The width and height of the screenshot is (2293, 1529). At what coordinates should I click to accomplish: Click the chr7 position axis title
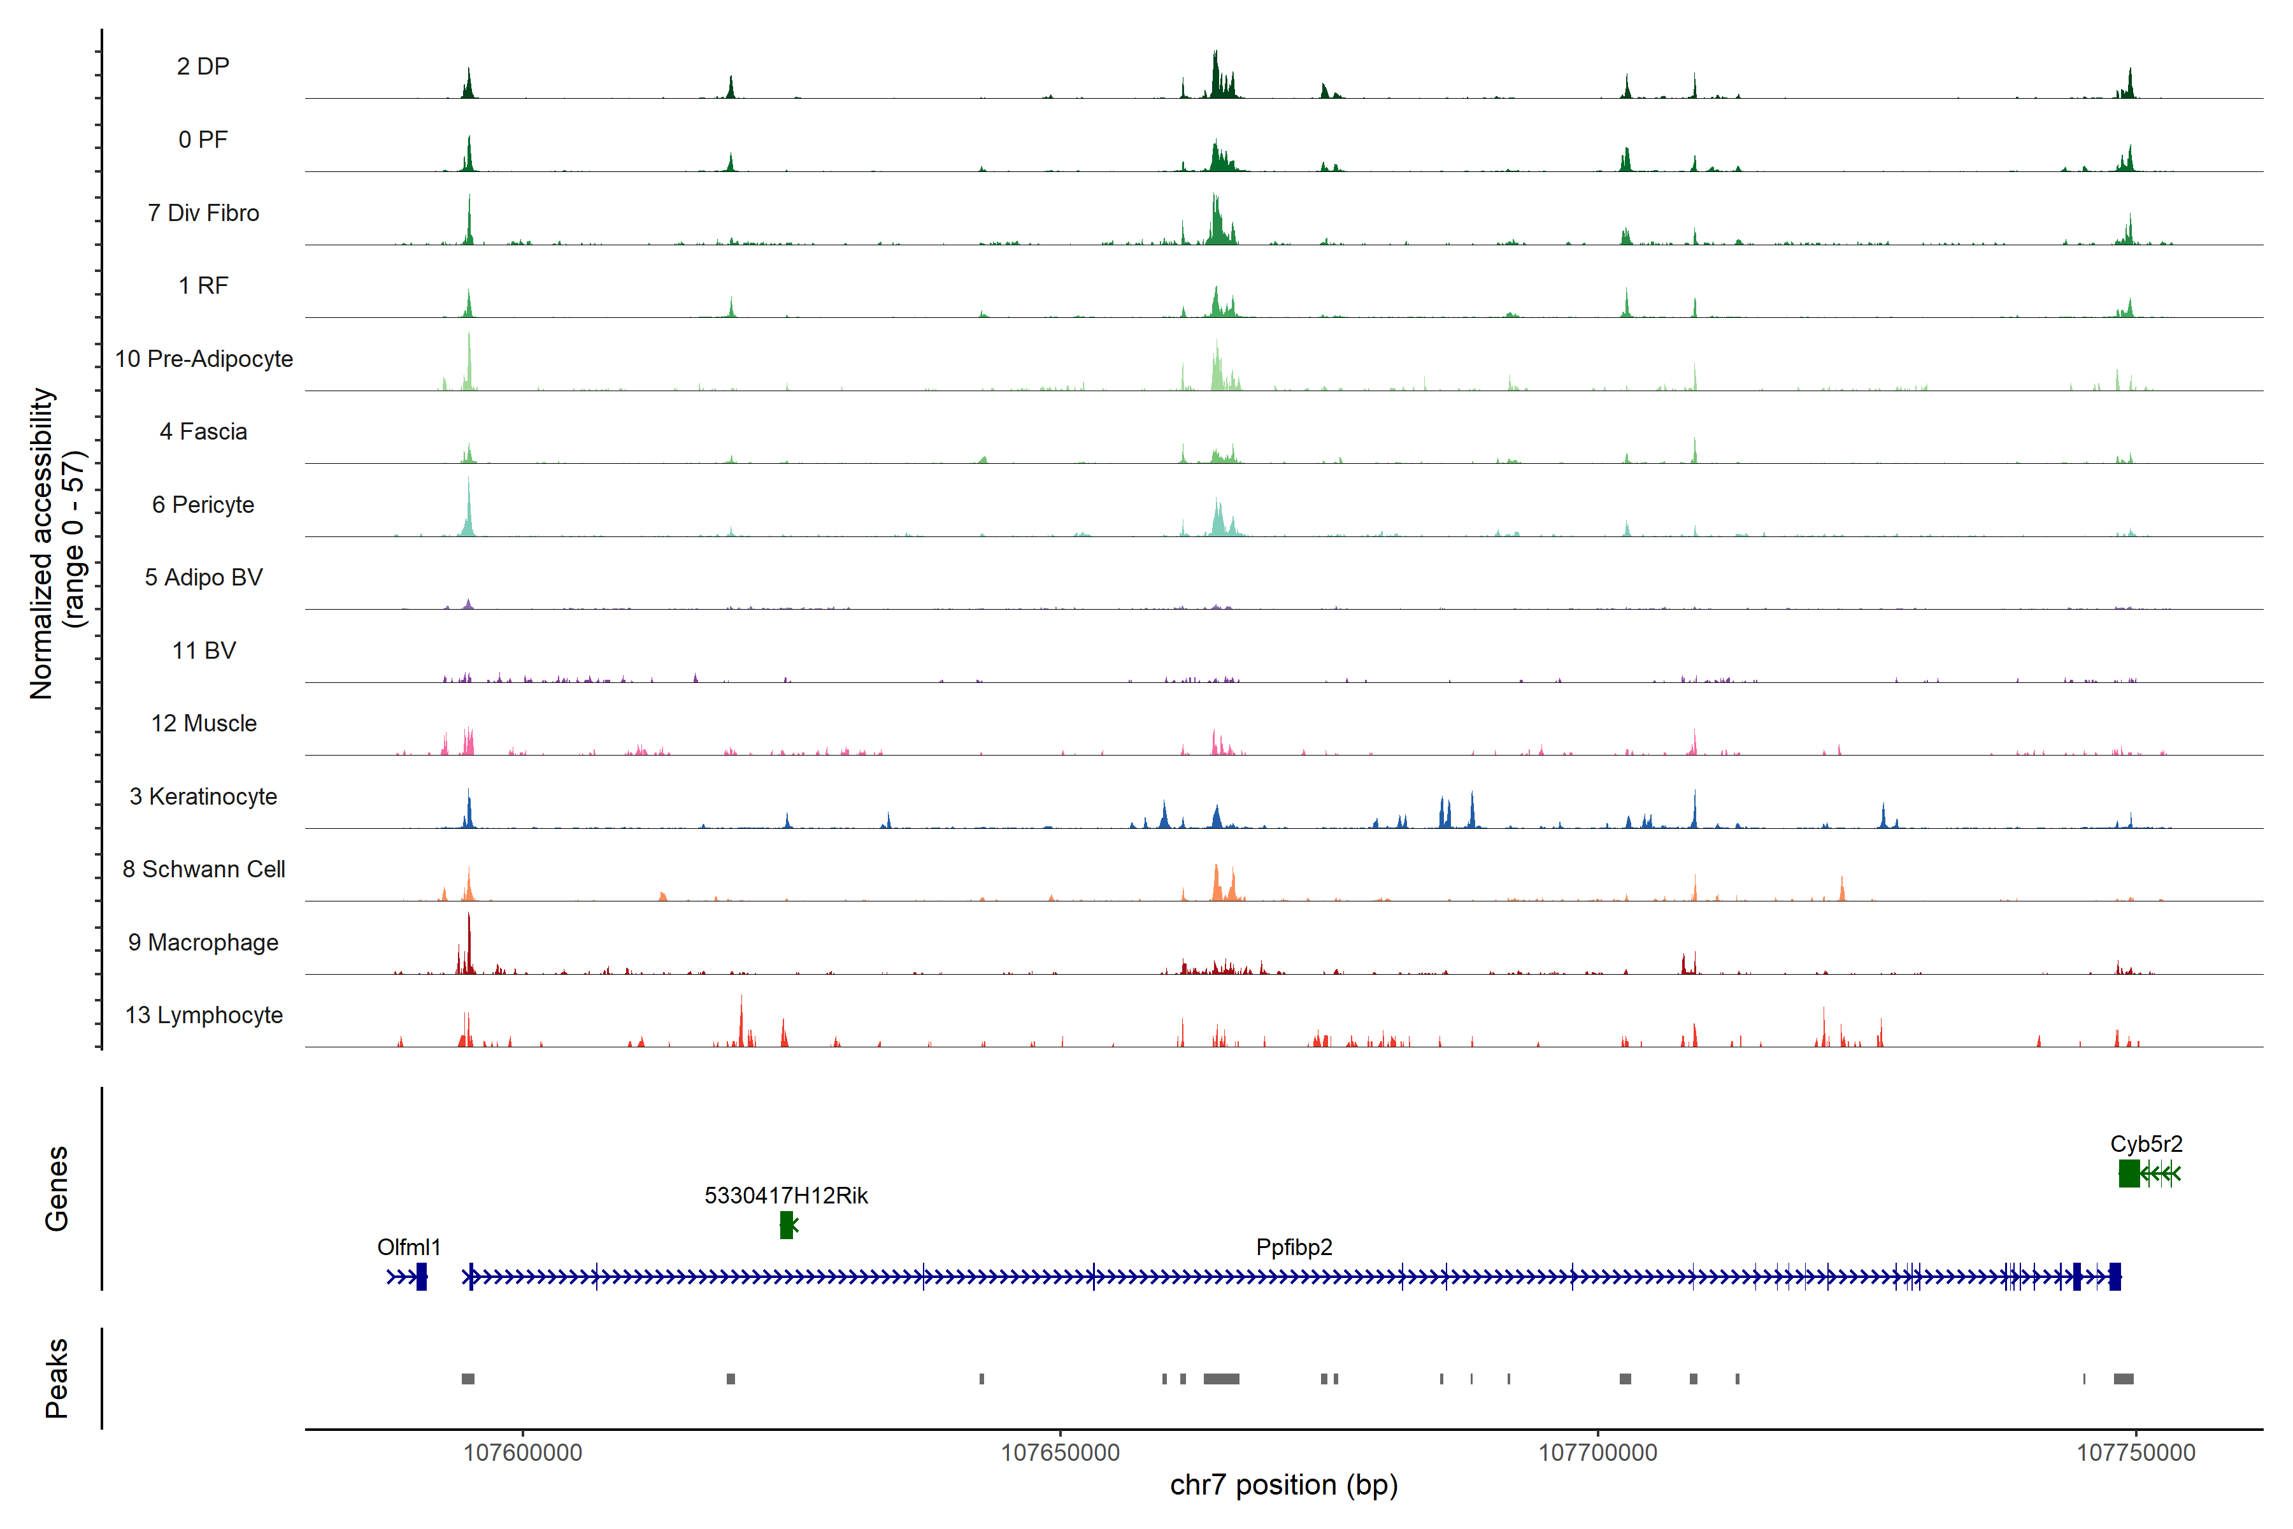1283,1485
